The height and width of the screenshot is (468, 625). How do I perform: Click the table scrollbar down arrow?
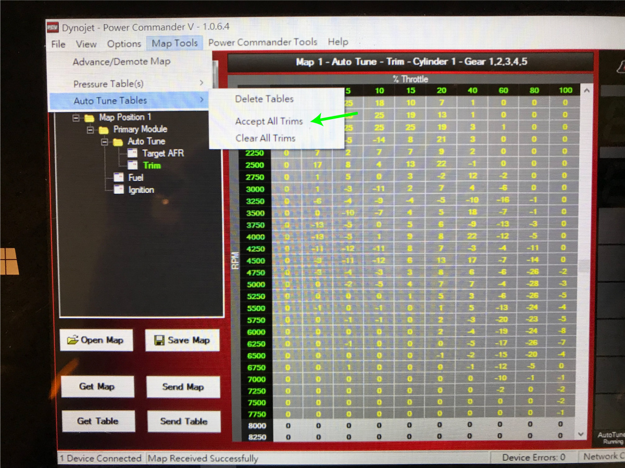click(x=582, y=434)
